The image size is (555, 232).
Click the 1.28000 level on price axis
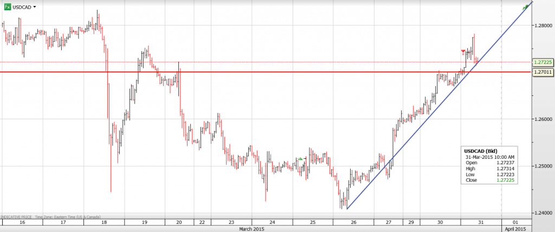pos(543,25)
